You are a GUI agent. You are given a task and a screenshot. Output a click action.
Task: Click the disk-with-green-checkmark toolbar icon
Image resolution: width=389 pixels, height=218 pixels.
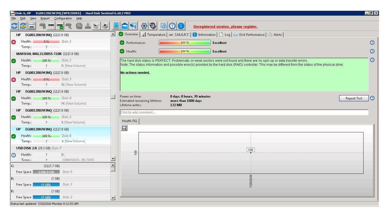(60, 26)
